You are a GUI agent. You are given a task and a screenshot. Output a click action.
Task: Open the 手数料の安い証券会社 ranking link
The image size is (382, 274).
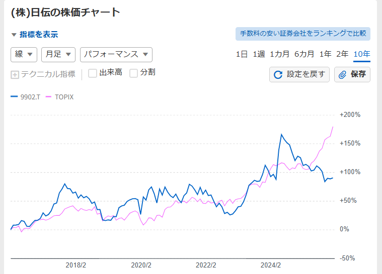pyautogui.click(x=302, y=34)
